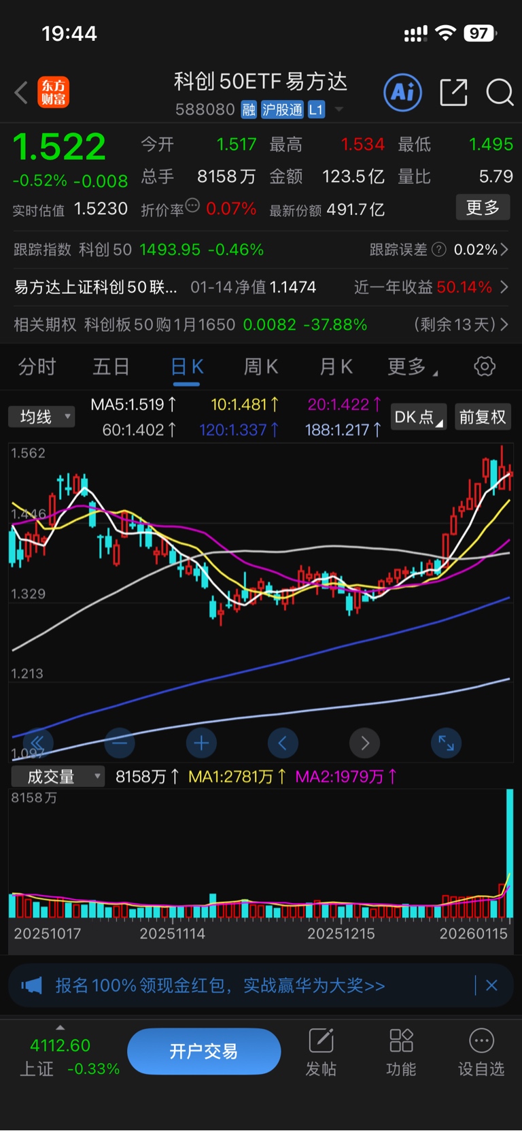Select the 日K tab

coord(187,367)
